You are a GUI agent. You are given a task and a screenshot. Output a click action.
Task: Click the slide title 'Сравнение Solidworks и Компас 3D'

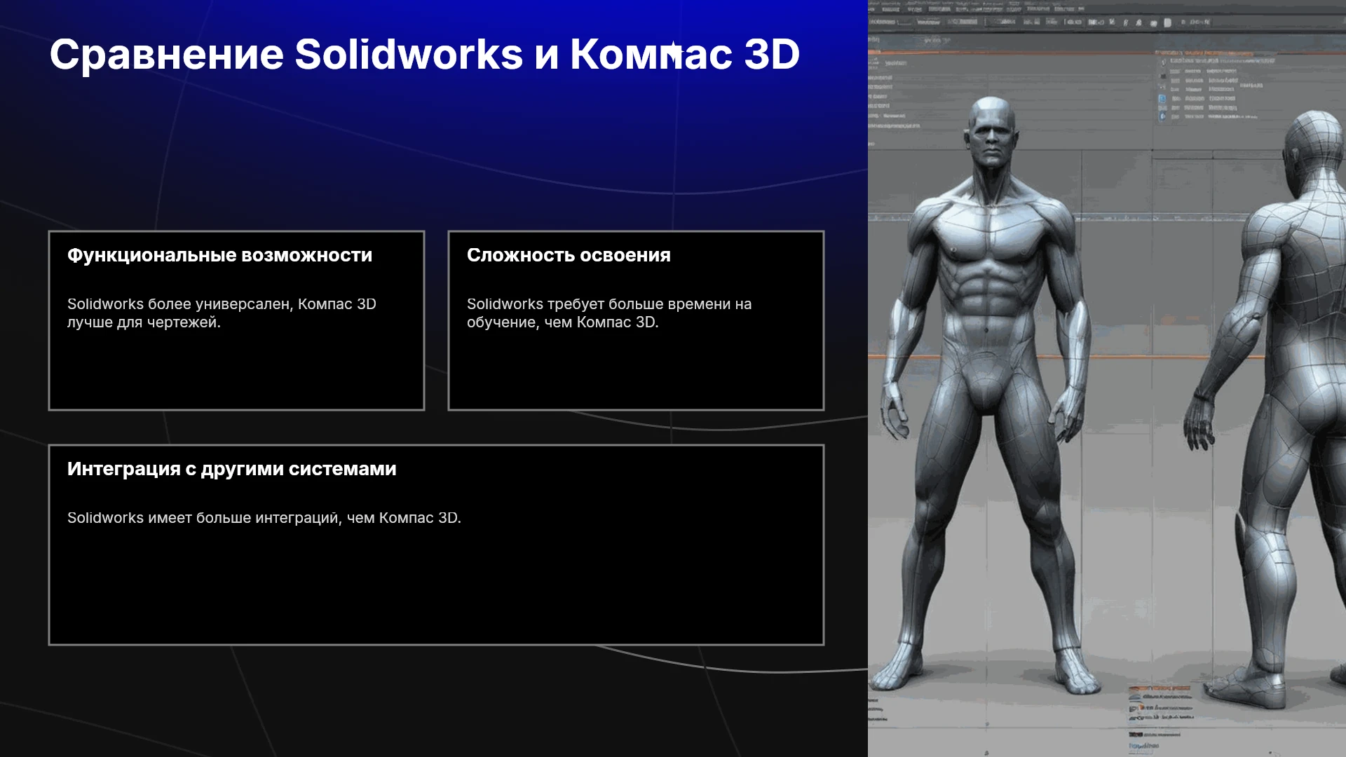click(x=425, y=54)
